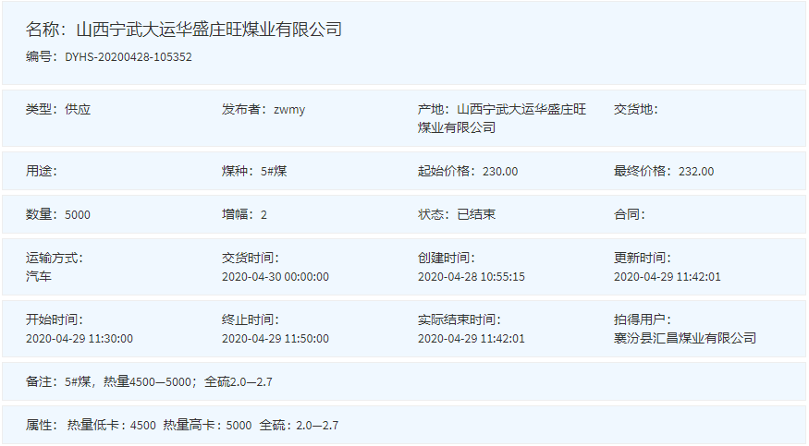Viewport: 809px width, 446px height.
Task: Click the starting price 230.00
Action: click(500, 172)
